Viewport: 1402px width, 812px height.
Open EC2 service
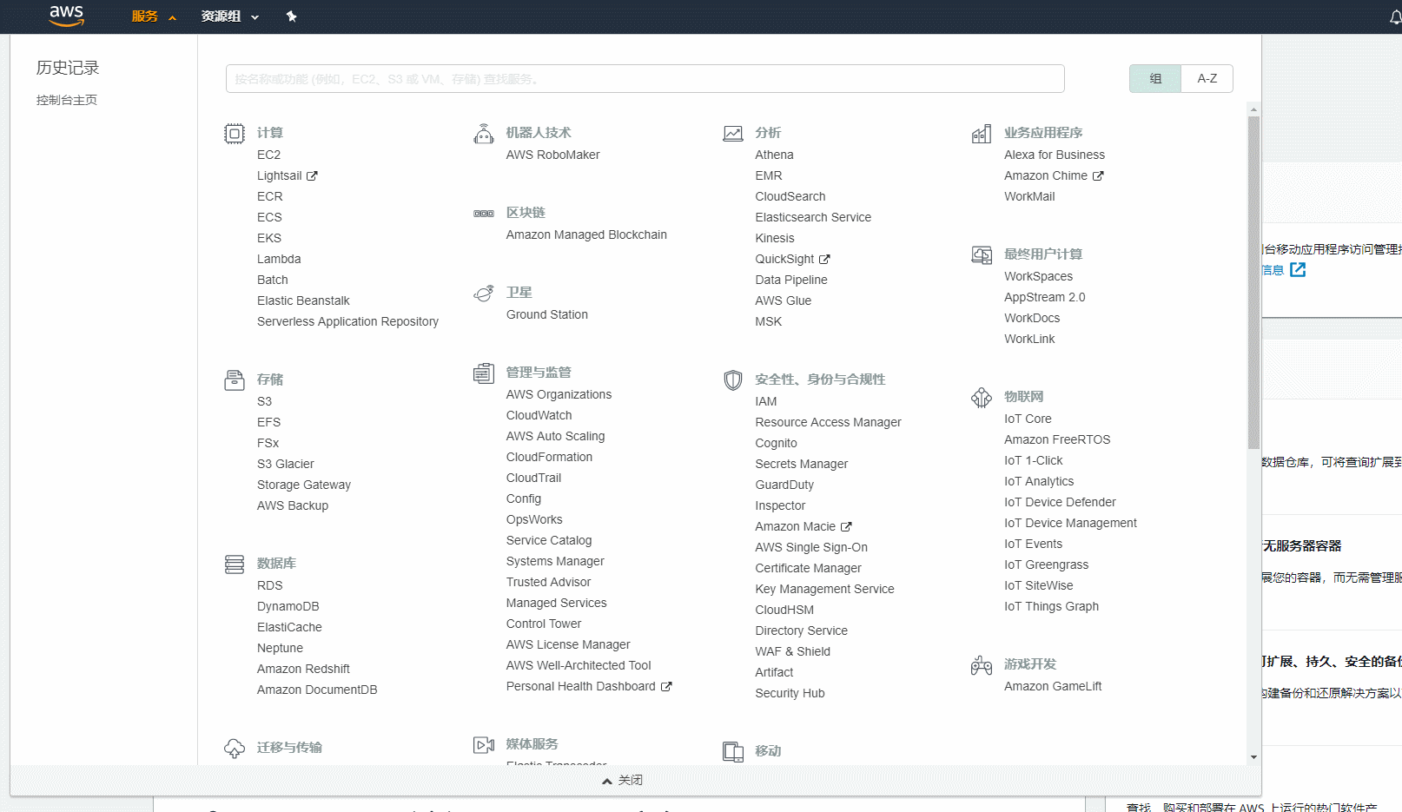268,155
